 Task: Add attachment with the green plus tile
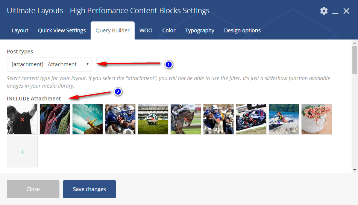22,152
